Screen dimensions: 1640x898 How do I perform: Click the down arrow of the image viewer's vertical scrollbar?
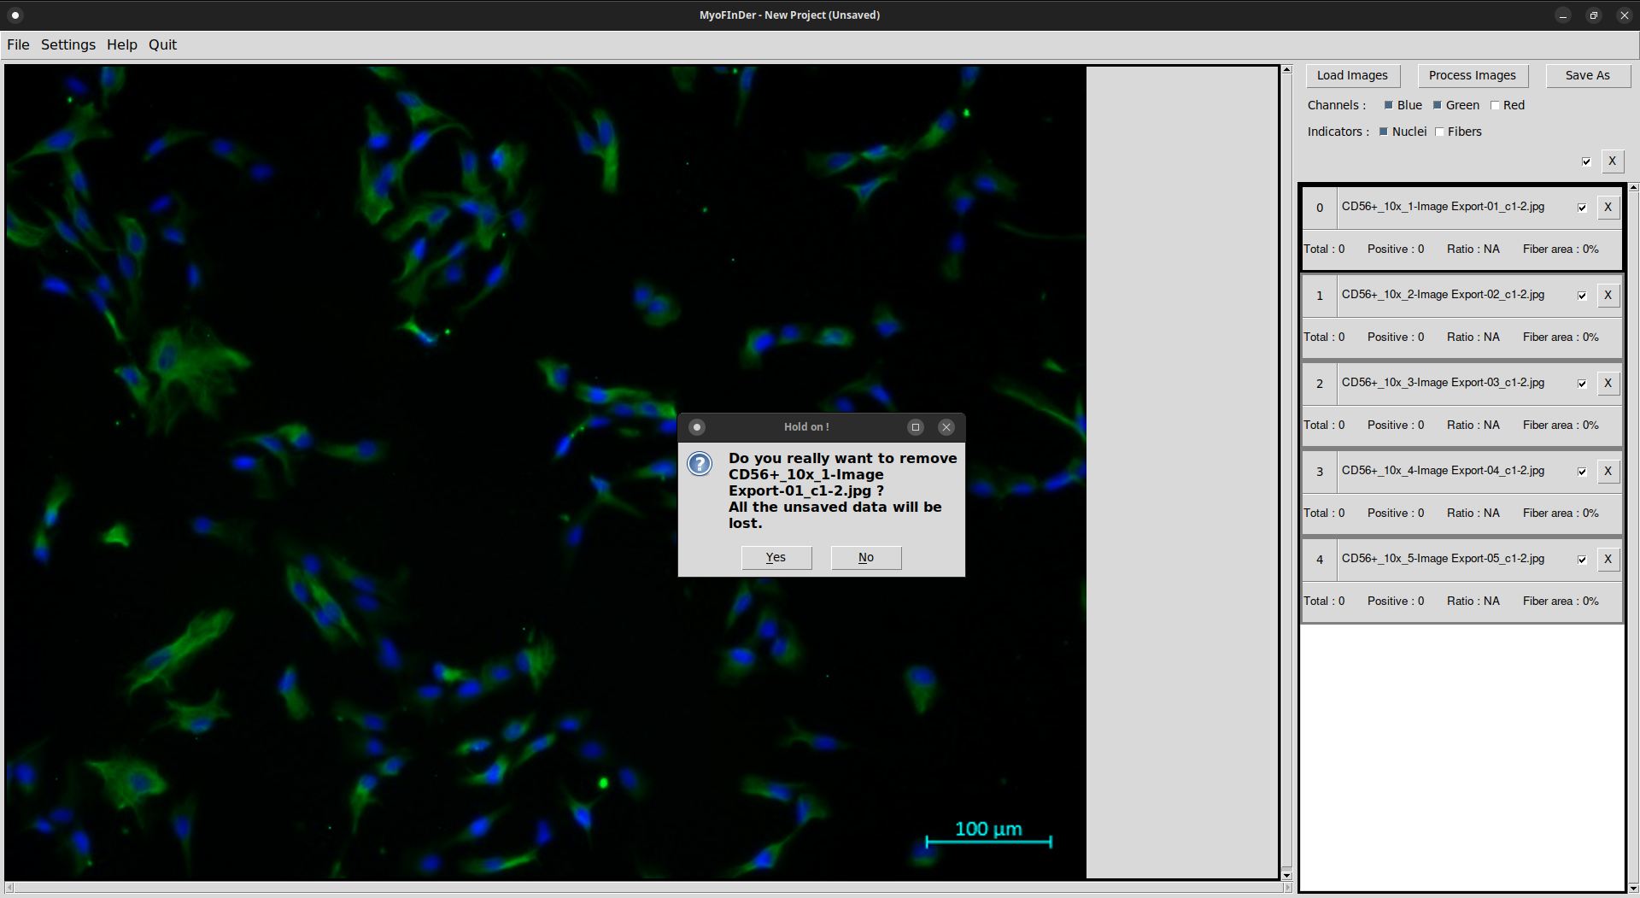tap(1287, 876)
